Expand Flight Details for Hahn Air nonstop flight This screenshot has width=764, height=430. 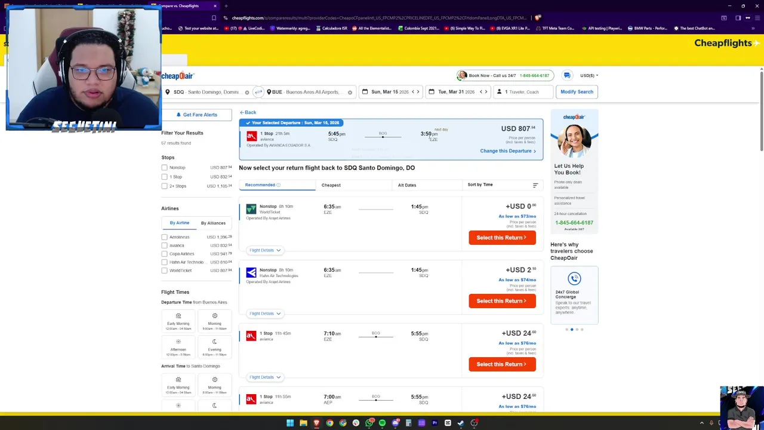tap(265, 314)
